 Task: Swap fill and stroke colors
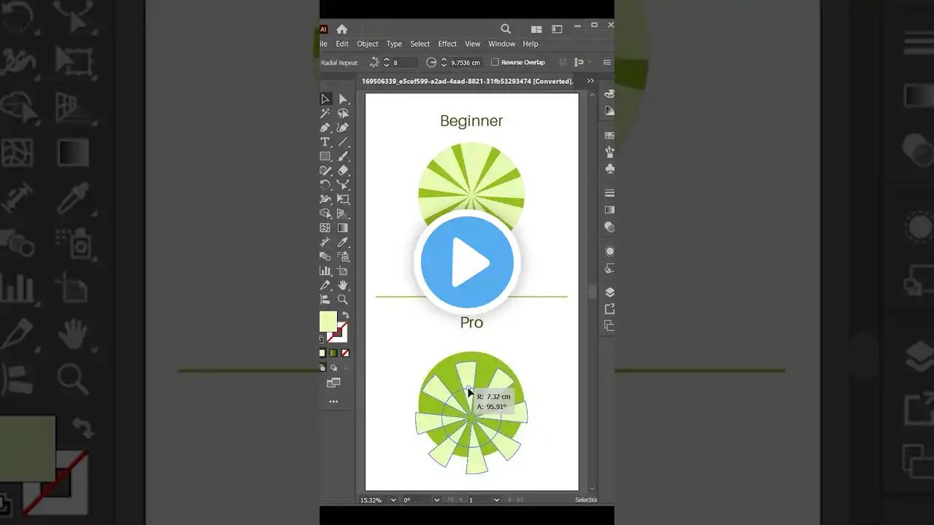pyautogui.click(x=346, y=315)
